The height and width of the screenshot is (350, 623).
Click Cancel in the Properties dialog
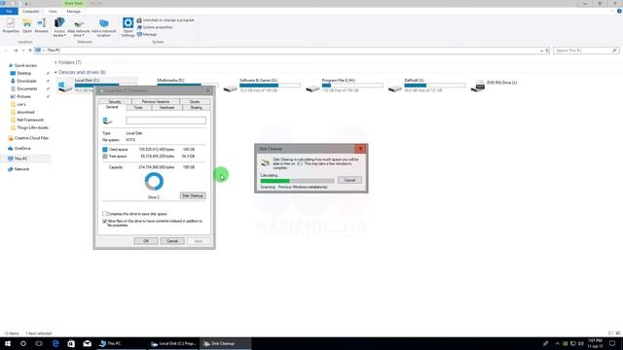(x=172, y=241)
